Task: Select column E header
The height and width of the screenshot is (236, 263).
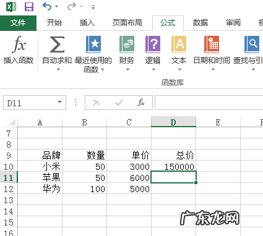Action: point(218,122)
